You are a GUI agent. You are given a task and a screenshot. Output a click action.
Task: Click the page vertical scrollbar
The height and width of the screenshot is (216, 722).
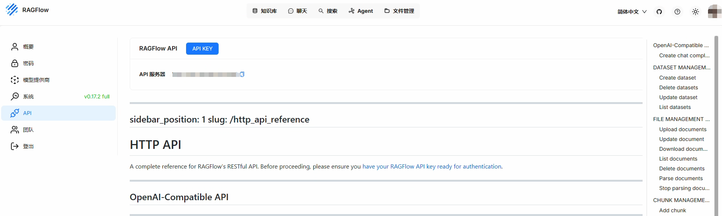[x=716, y=126]
